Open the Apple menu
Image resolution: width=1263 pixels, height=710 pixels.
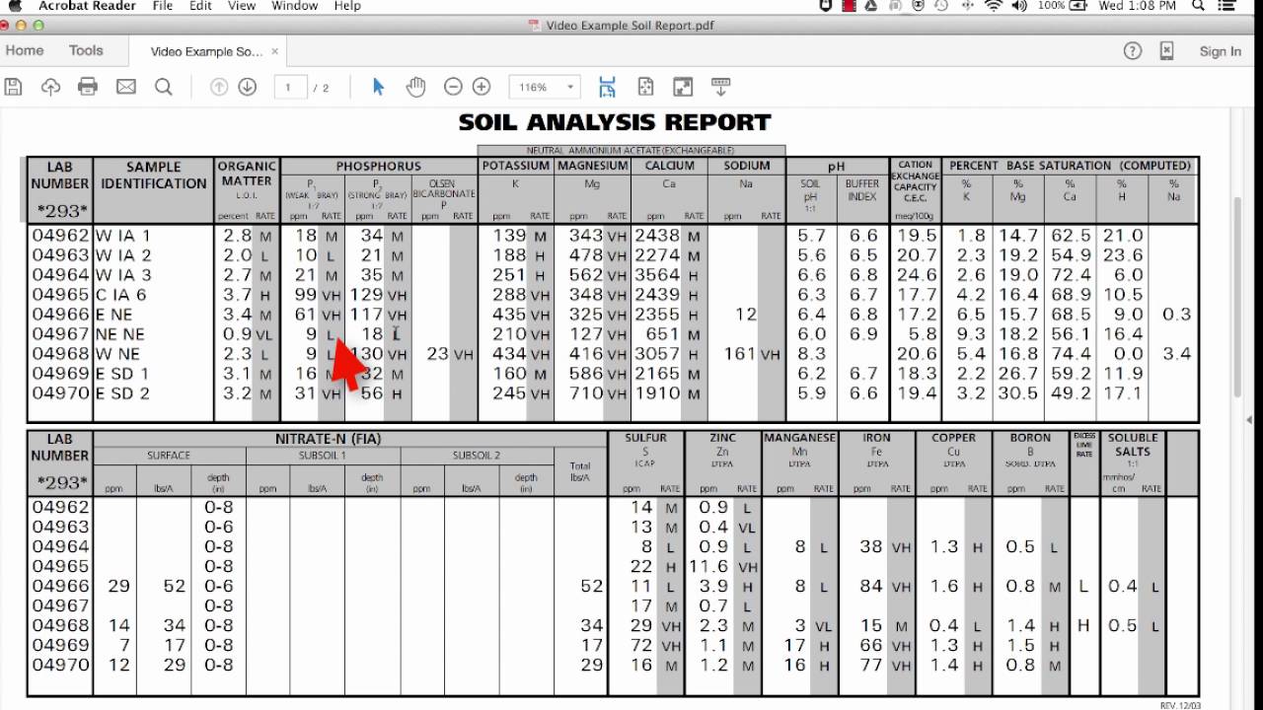[14, 6]
